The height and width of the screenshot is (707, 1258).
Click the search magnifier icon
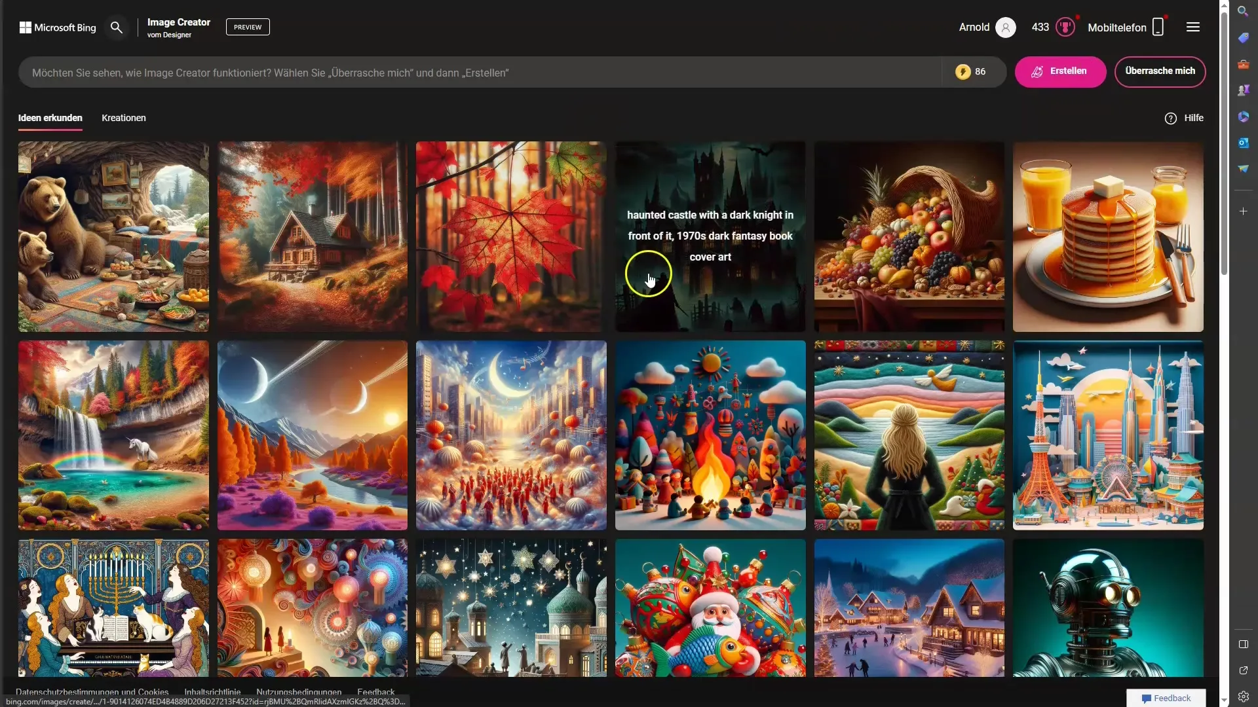(x=115, y=27)
